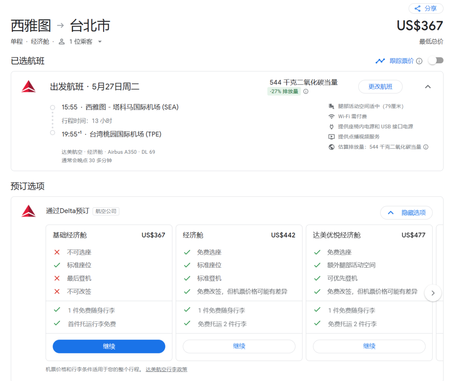The image size is (458, 381).
Task: Click the price tracking trend line icon
Action: [x=380, y=61]
